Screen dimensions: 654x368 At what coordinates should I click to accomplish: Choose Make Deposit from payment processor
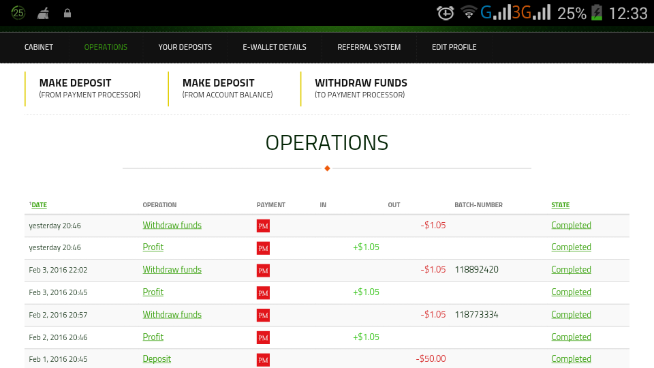click(90, 89)
